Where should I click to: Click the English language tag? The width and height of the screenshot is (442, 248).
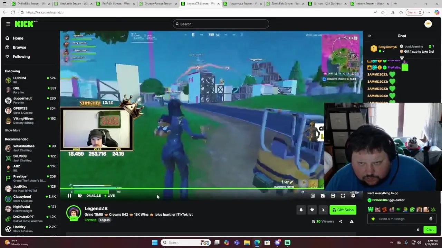[105, 220]
